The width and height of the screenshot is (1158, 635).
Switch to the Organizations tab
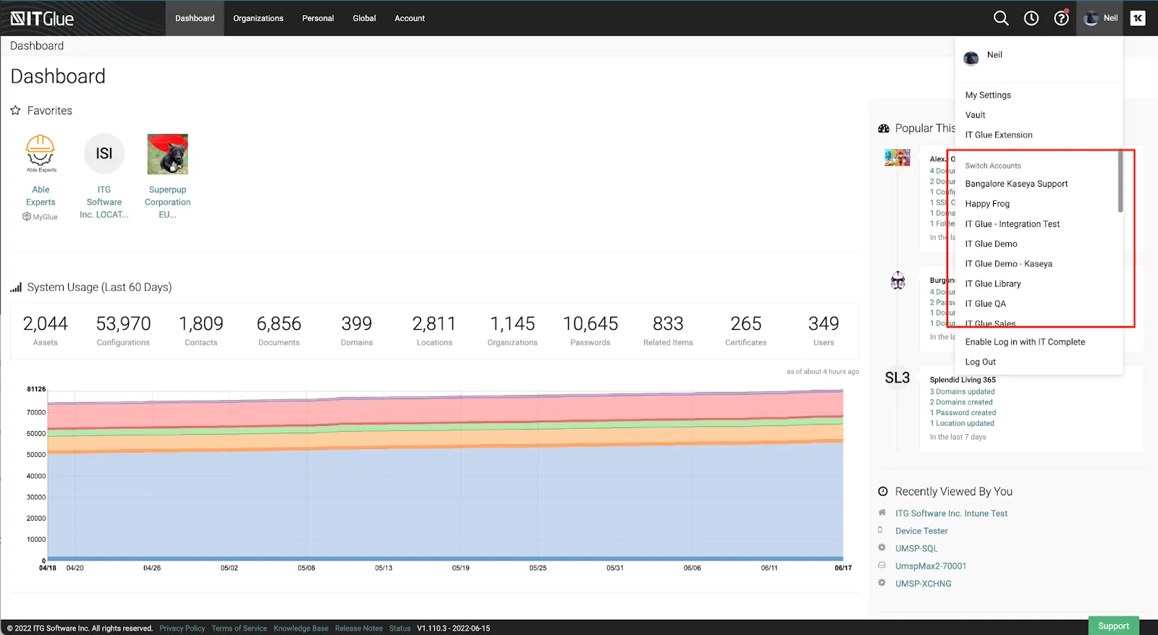coord(258,18)
